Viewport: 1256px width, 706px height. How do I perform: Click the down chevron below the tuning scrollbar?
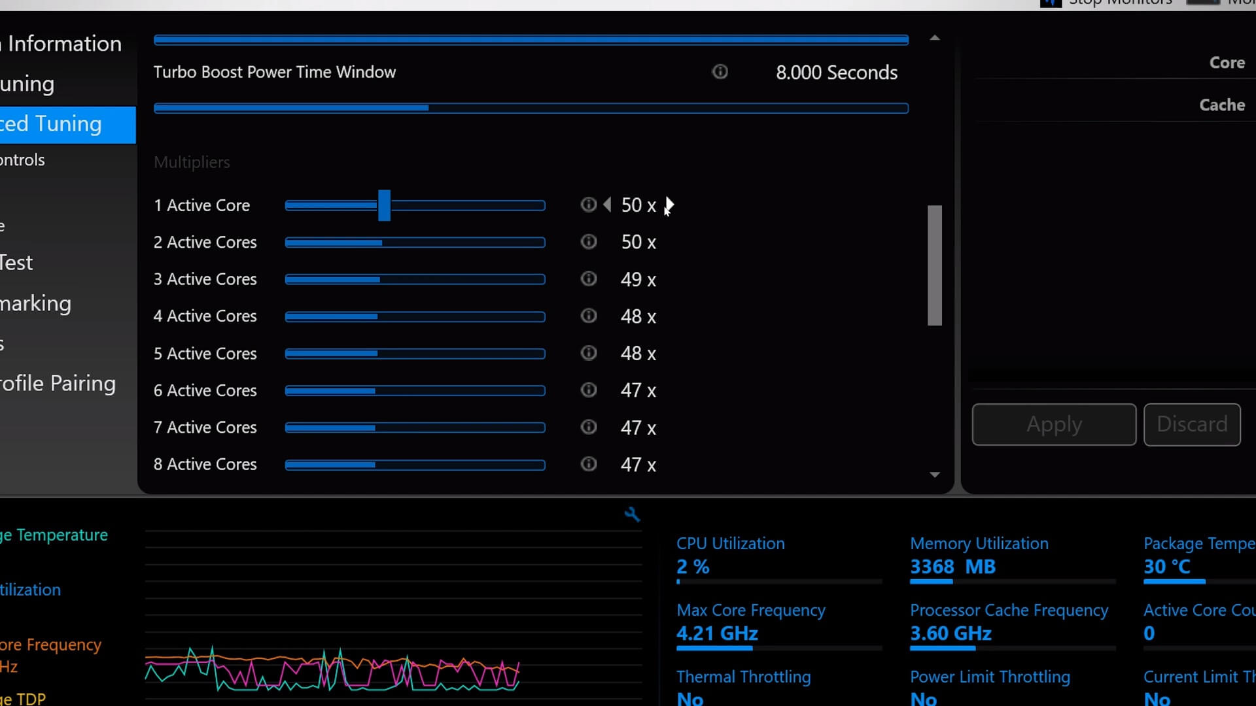(935, 475)
